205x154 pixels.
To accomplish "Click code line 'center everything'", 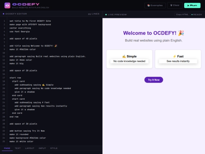I will (x=20, y=28).
